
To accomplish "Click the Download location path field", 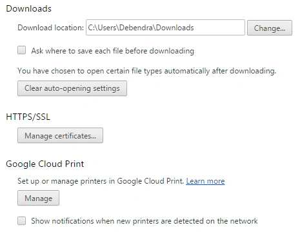I will click(165, 28).
